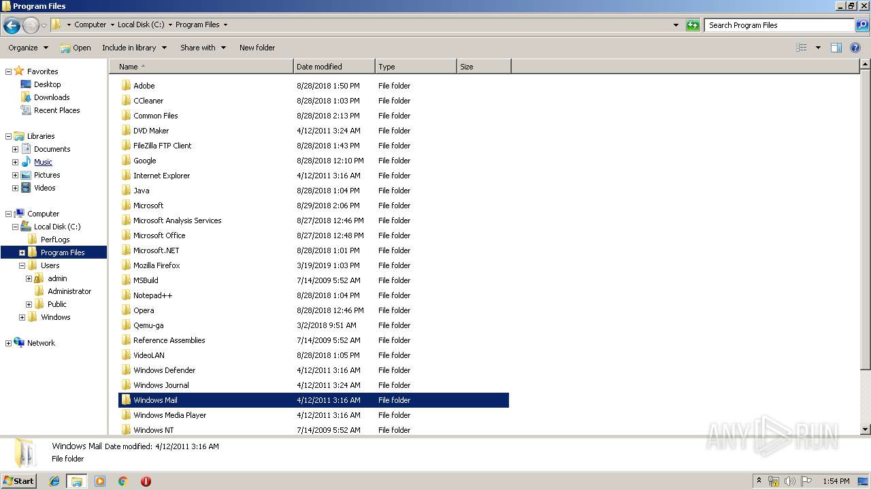Click the Forward navigation arrow
Image resolution: width=871 pixels, height=490 pixels.
[31, 26]
